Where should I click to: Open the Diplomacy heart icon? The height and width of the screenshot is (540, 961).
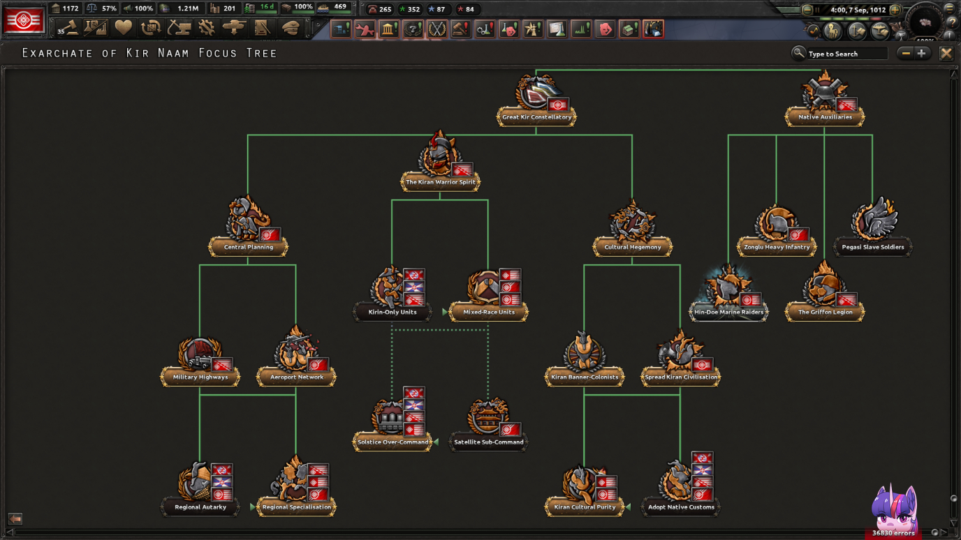point(124,28)
